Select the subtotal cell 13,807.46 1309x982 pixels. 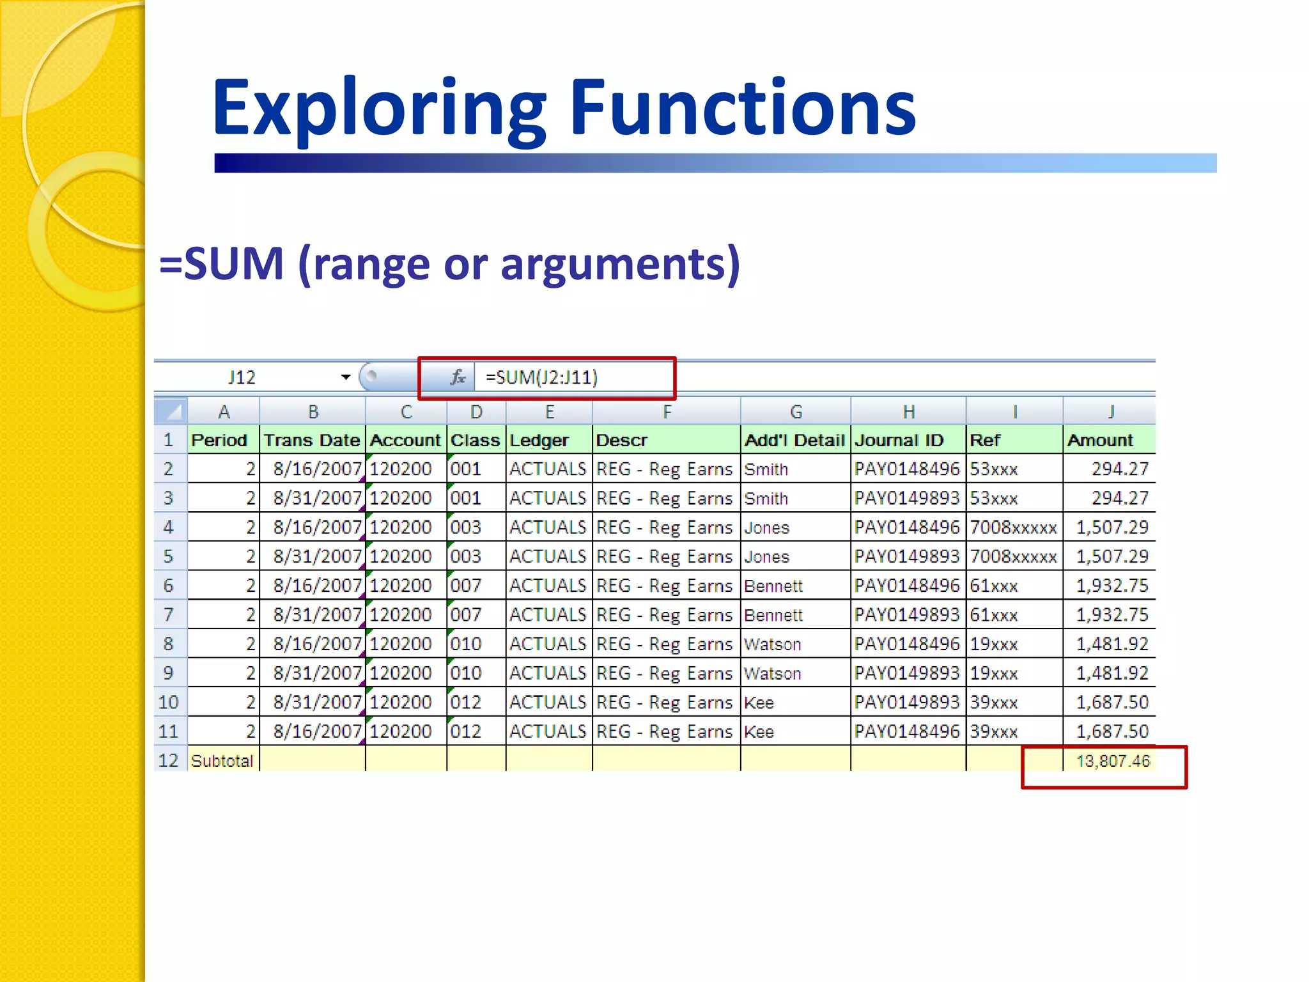tap(1110, 760)
